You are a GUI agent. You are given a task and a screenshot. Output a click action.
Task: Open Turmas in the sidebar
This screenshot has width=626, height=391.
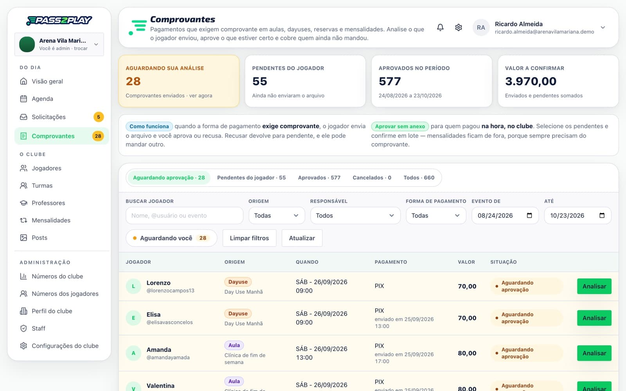[61, 186]
